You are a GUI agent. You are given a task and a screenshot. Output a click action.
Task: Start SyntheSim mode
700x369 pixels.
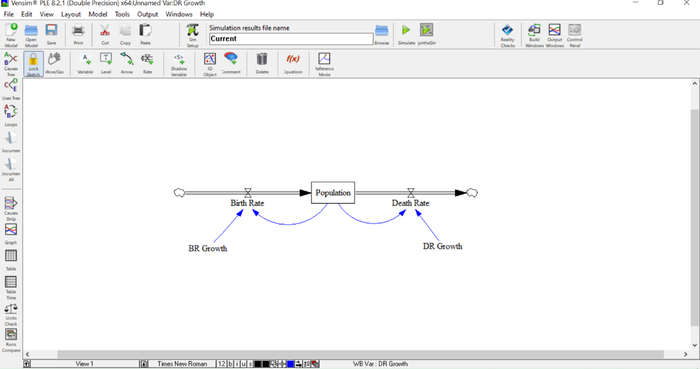point(426,35)
